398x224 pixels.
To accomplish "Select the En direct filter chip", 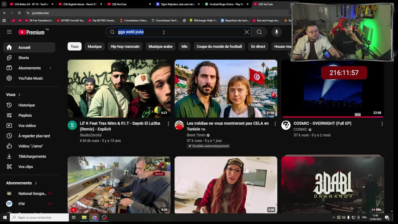I will [258, 46].
